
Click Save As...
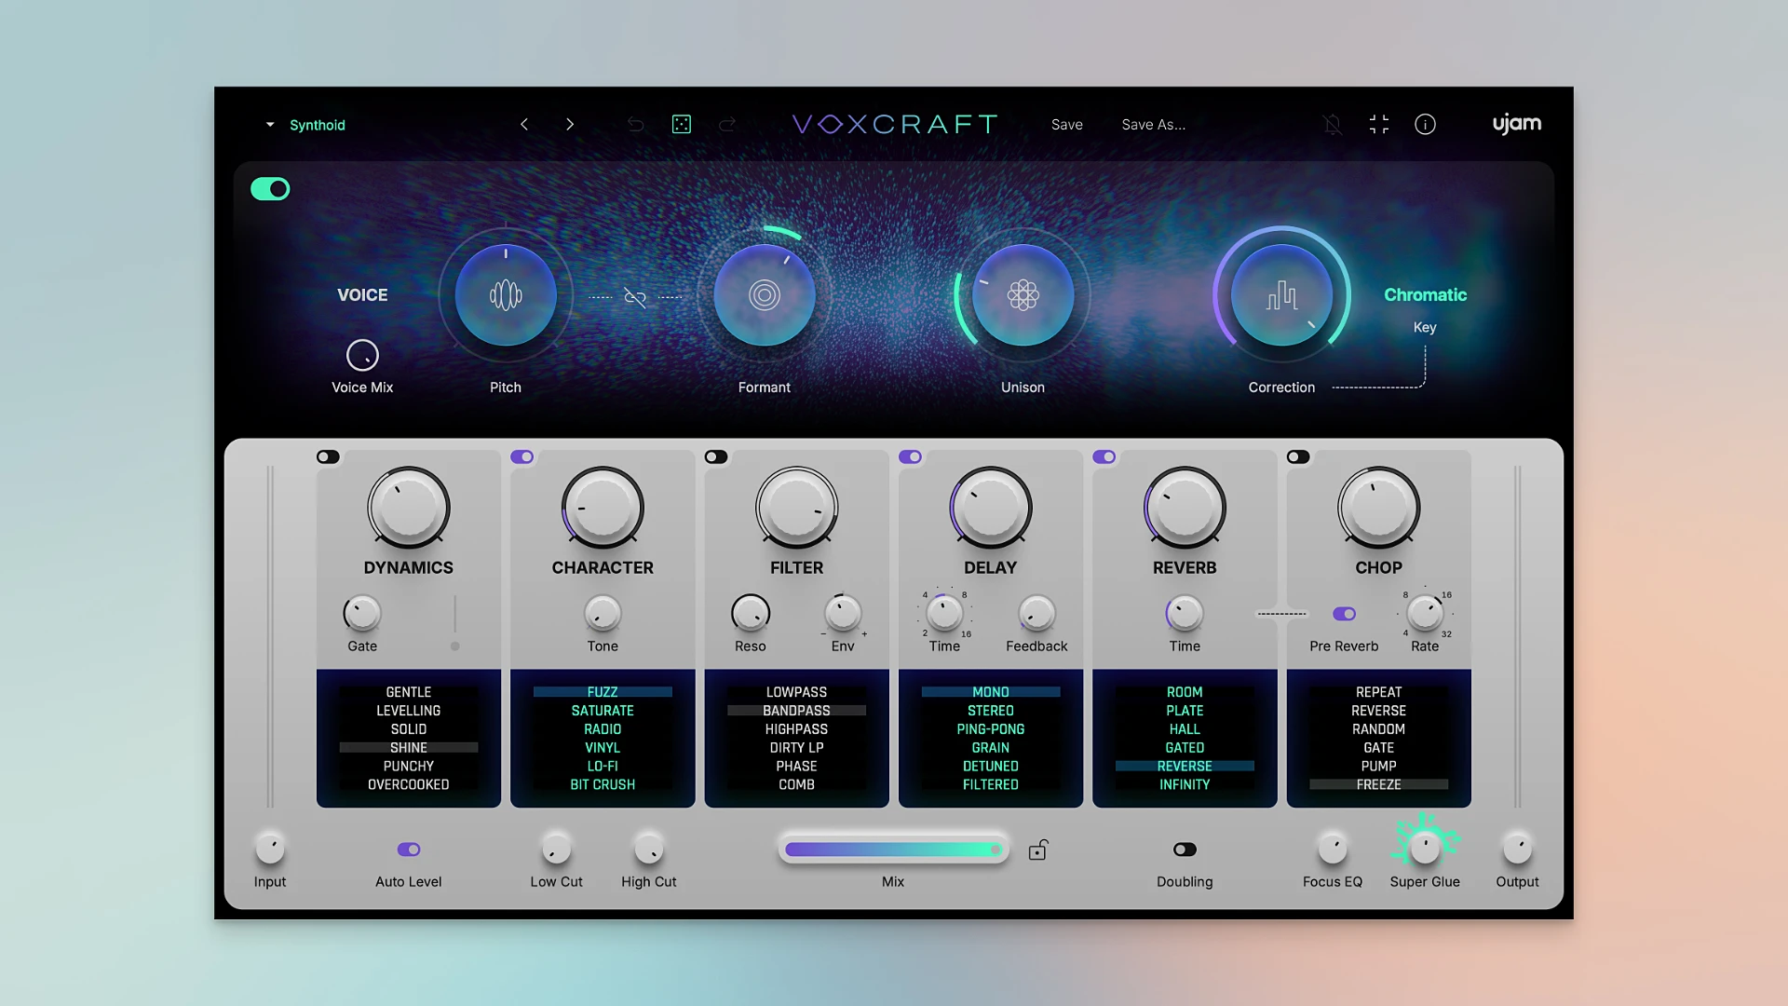coord(1153,124)
